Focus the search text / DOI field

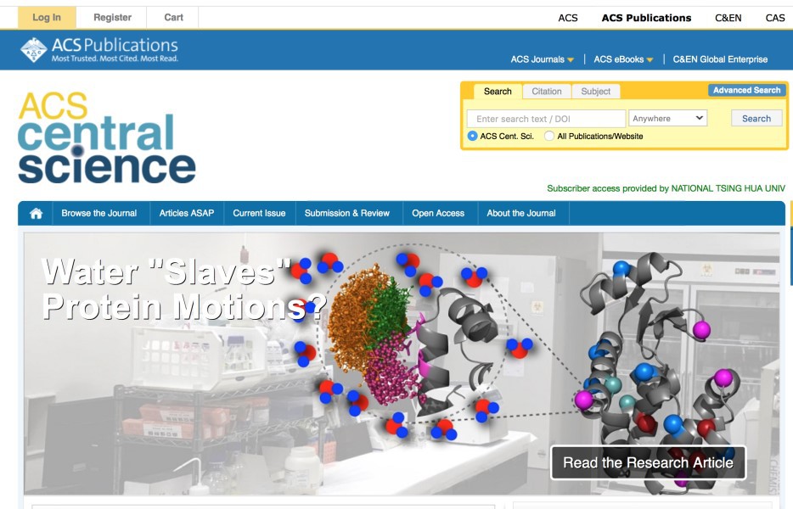point(546,119)
